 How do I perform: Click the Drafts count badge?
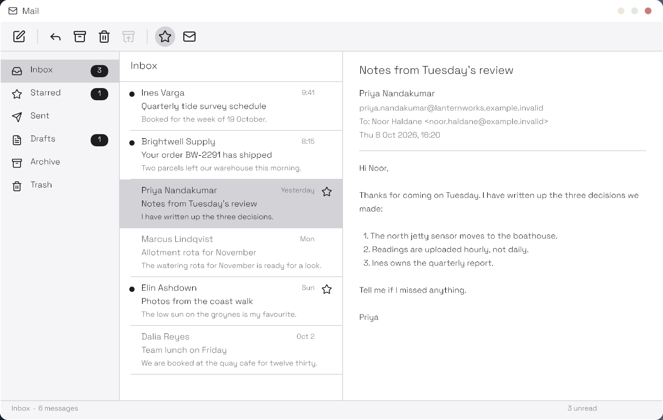coord(99,140)
